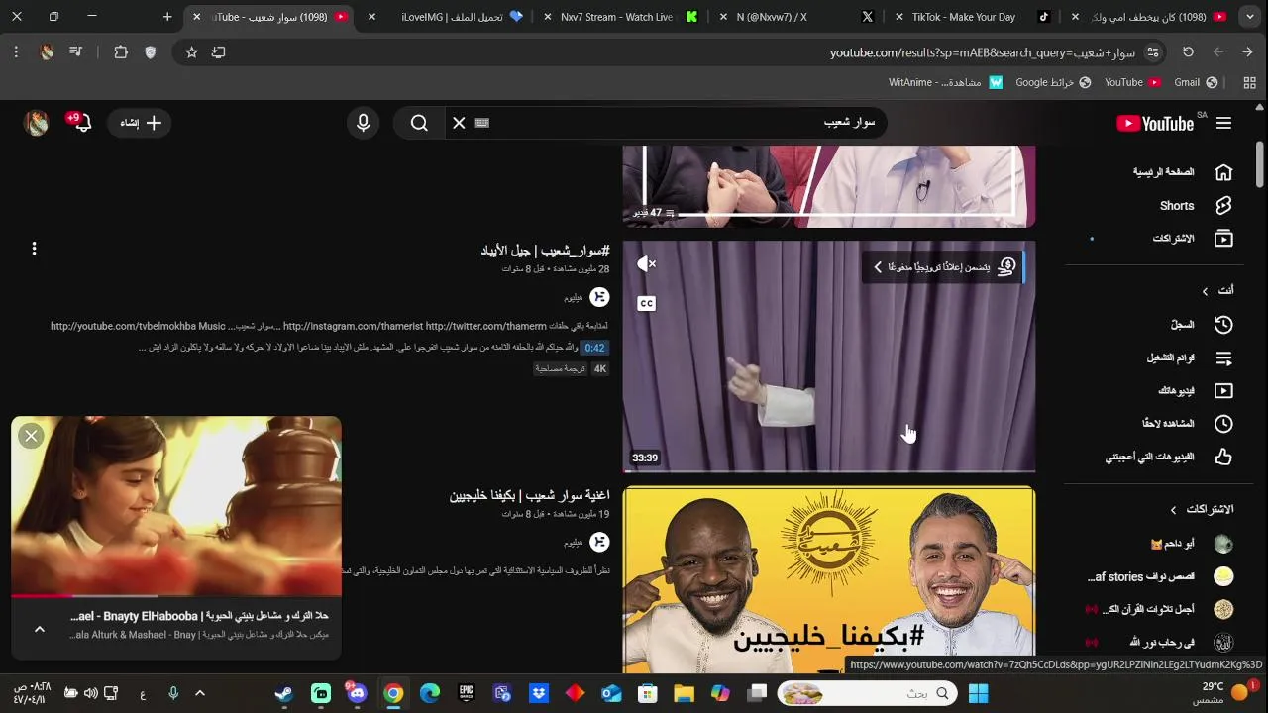Image resolution: width=1268 pixels, height=713 pixels.
Task: Click the magnifier search button
Action: click(x=419, y=123)
